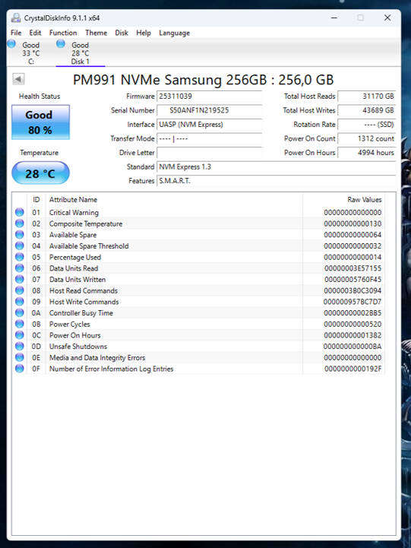Click raw value 0000005760F45
The image size is (411, 548).
pos(353,279)
